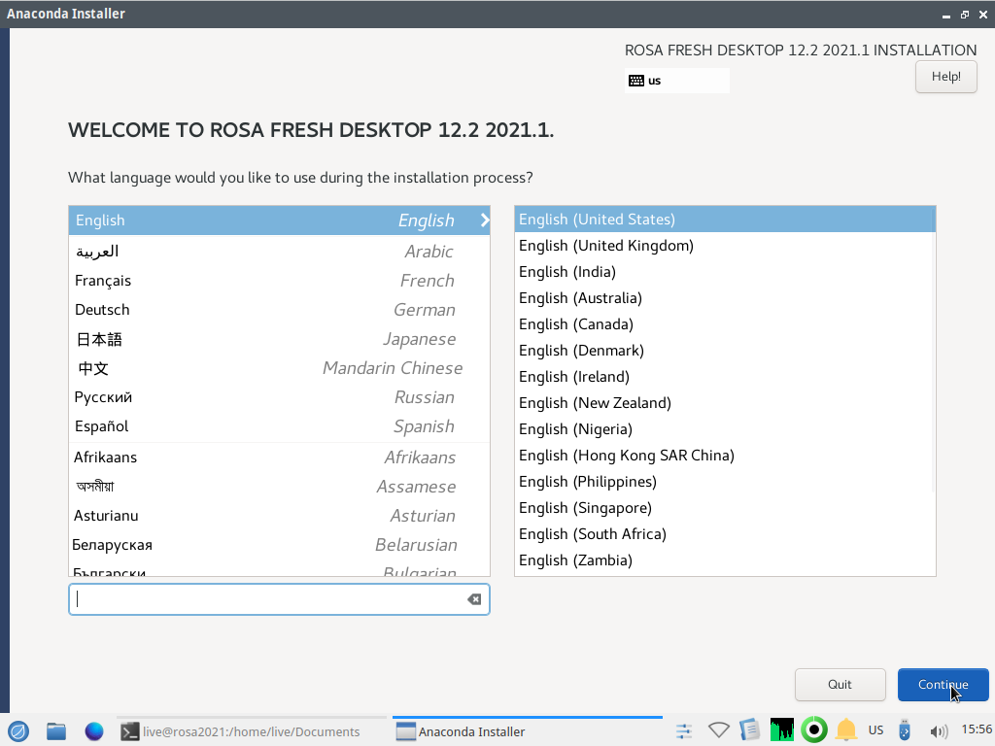Open the clipboard manager in the tray
Image resolution: width=995 pixels, height=746 pixels.
(x=749, y=730)
